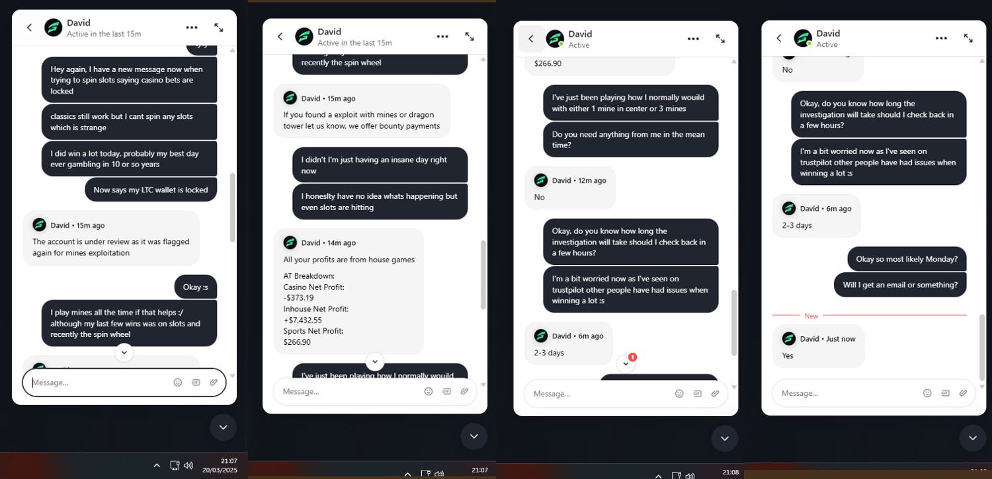Go back from the chat showing "Just now" reply

click(779, 38)
